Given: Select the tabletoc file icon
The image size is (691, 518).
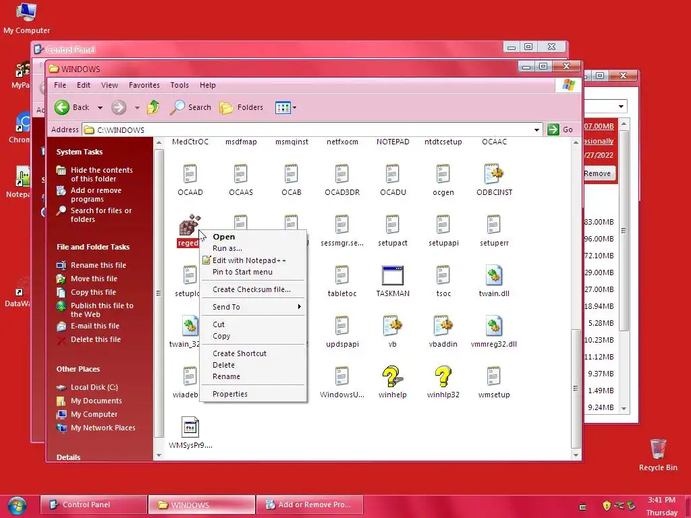Looking at the screenshot, I should [x=342, y=275].
